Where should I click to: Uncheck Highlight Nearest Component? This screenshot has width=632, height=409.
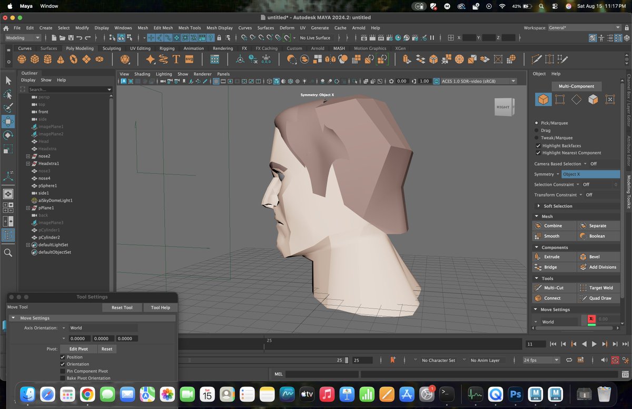point(538,153)
